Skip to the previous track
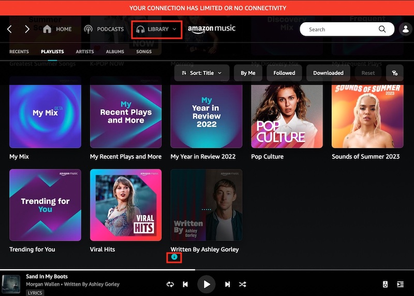 (185, 284)
